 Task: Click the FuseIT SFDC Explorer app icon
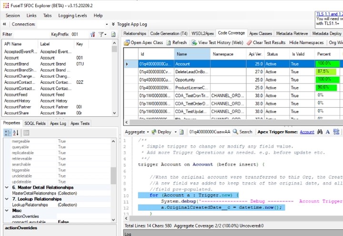pos(6,5)
